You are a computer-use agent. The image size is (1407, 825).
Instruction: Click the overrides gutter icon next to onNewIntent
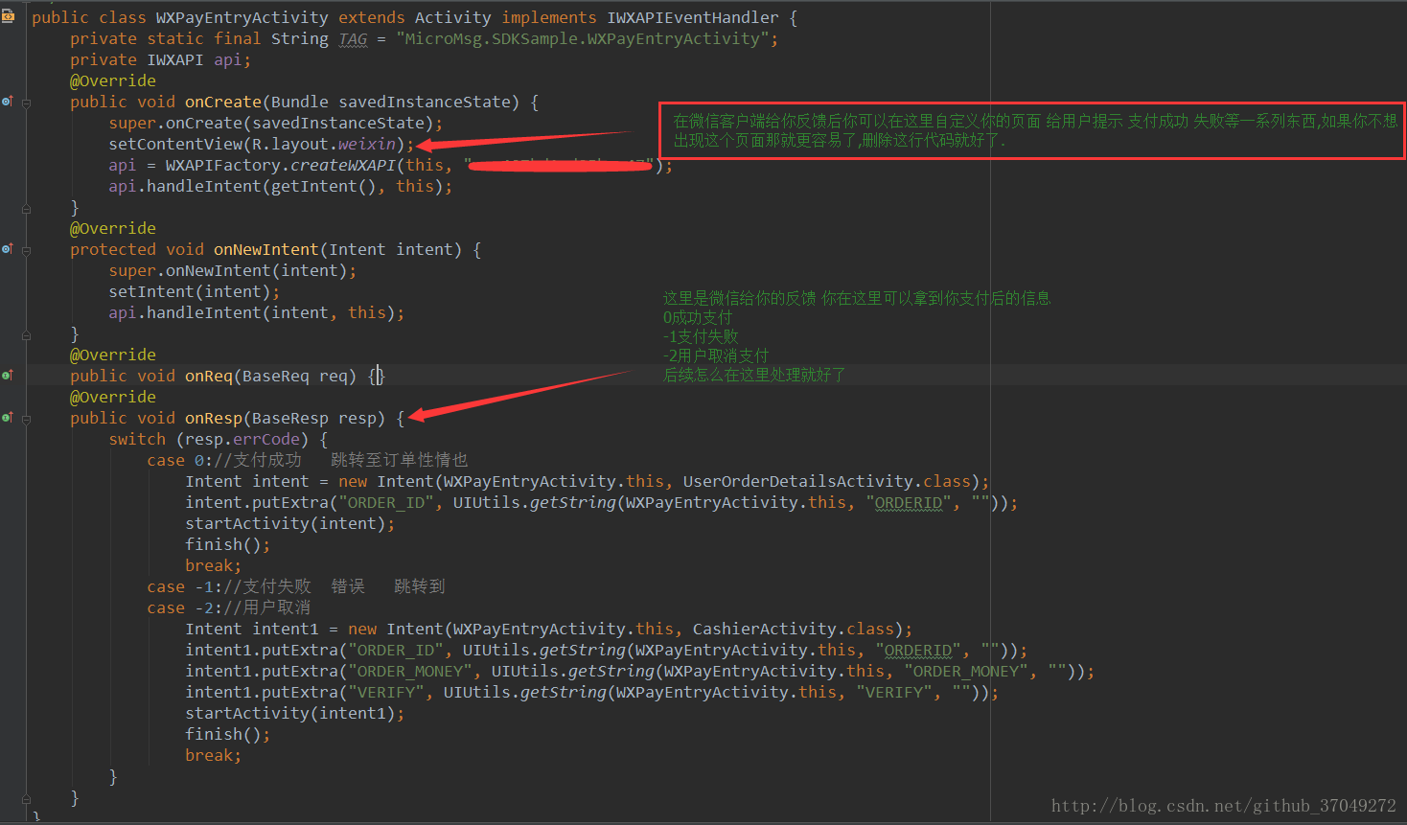[x=8, y=248]
